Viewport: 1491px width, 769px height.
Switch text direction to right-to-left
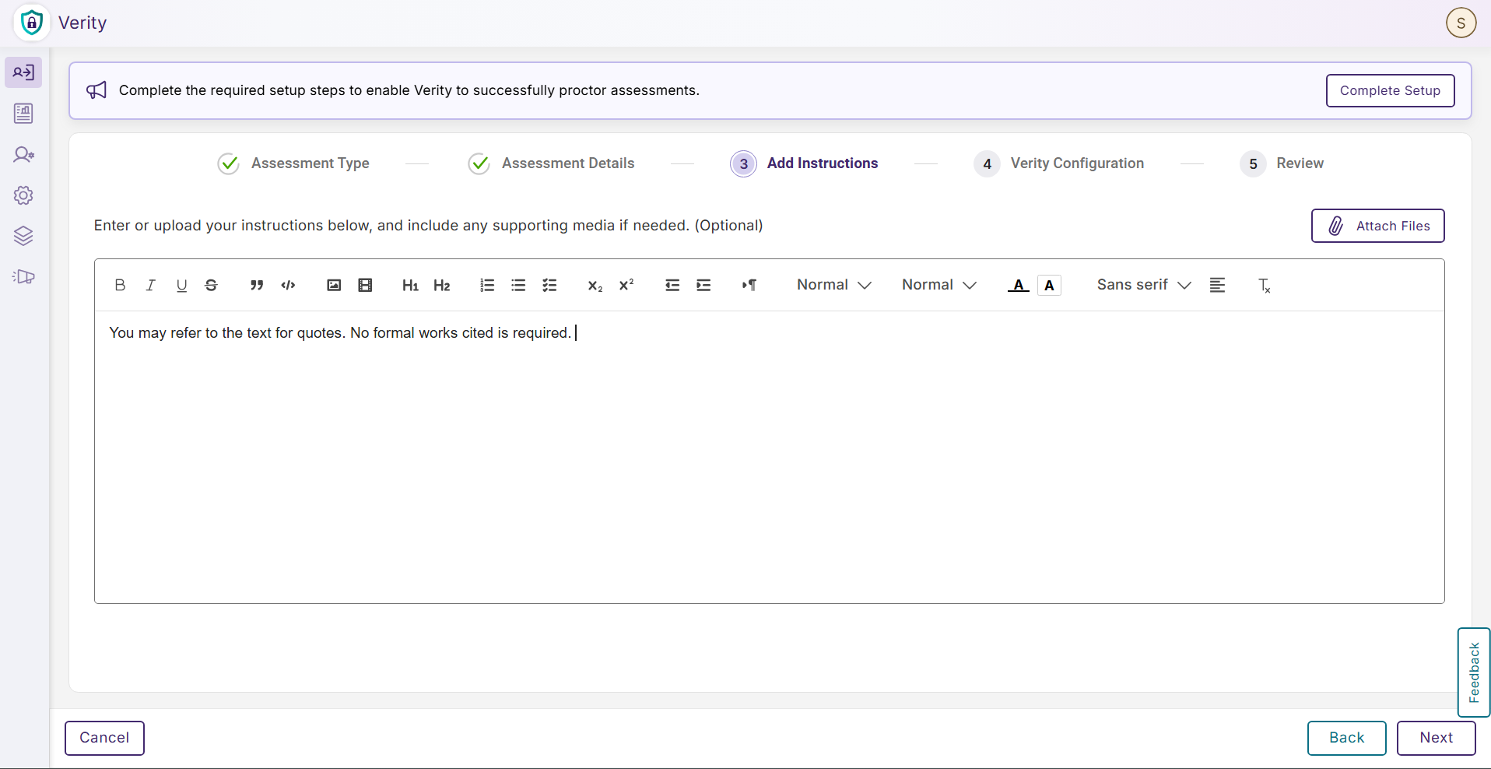(749, 285)
